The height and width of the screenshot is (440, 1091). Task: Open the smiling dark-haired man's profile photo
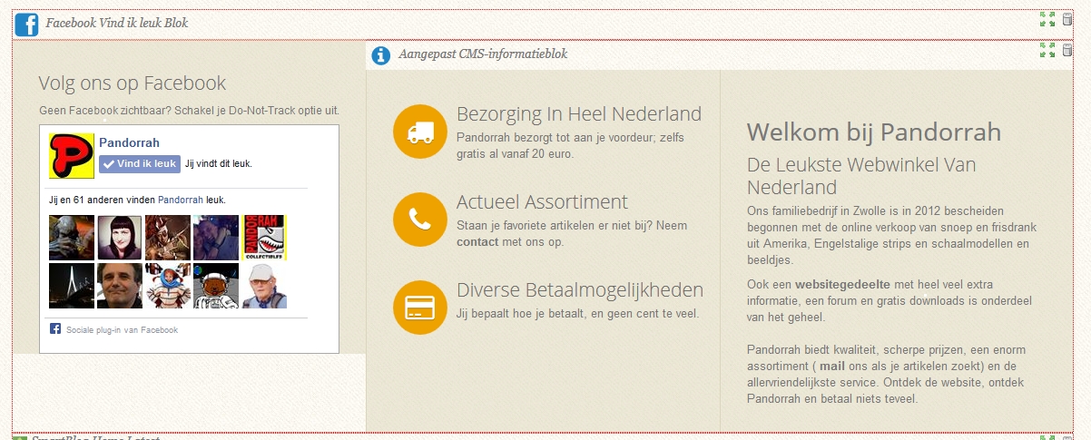pos(120,286)
